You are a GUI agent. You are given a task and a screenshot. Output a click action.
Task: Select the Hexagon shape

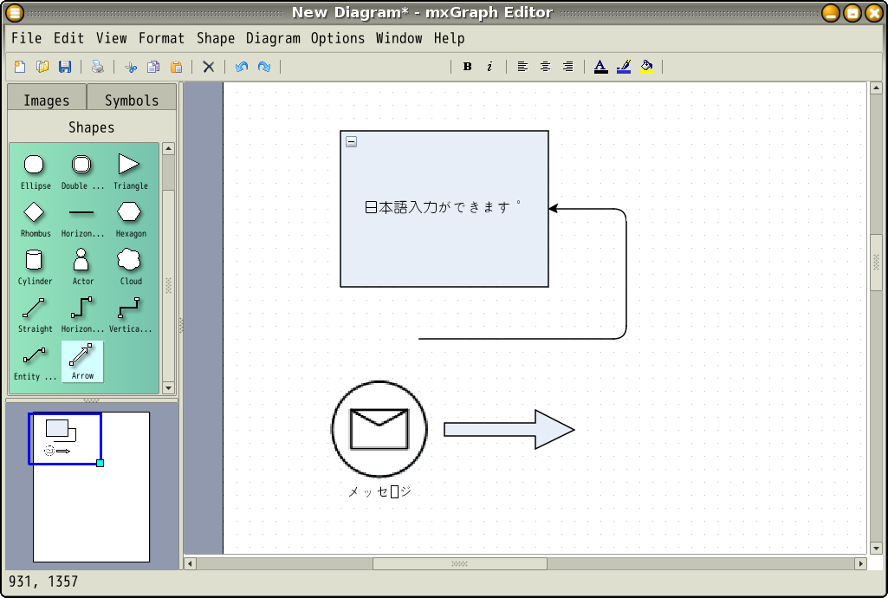(130, 220)
